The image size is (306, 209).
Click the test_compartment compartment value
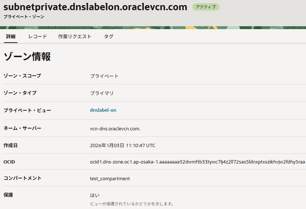pos(110,178)
